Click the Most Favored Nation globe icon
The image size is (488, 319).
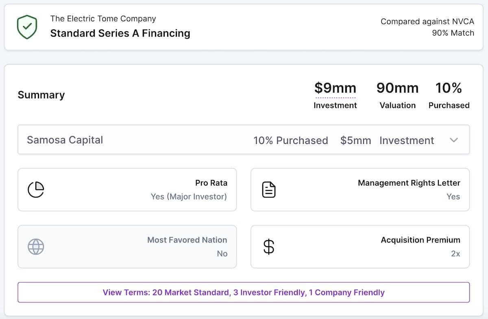point(36,247)
